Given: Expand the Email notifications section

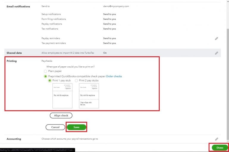Looking at the screenshot, I should point(18,6).
